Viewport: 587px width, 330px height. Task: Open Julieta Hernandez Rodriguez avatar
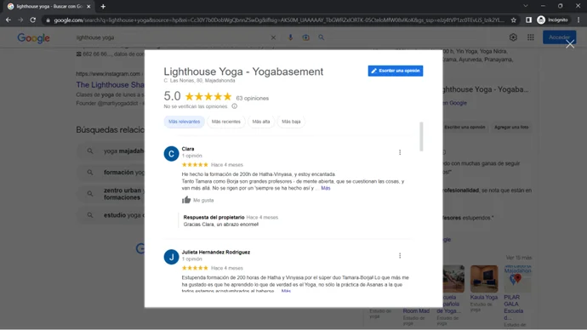(171, 257)
